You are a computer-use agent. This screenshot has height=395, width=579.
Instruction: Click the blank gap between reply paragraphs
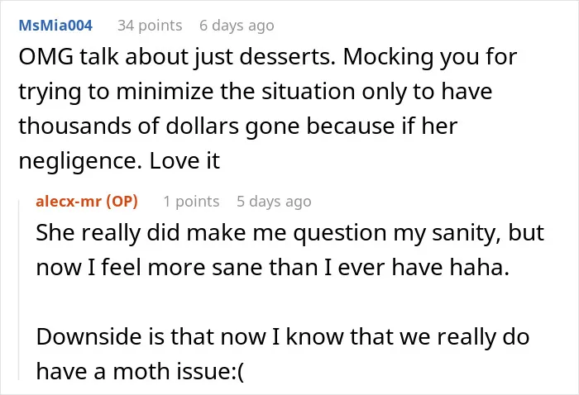click(x=288, y=302)
